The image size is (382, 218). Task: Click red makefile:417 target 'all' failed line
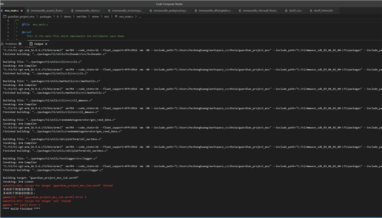(37, 201)
